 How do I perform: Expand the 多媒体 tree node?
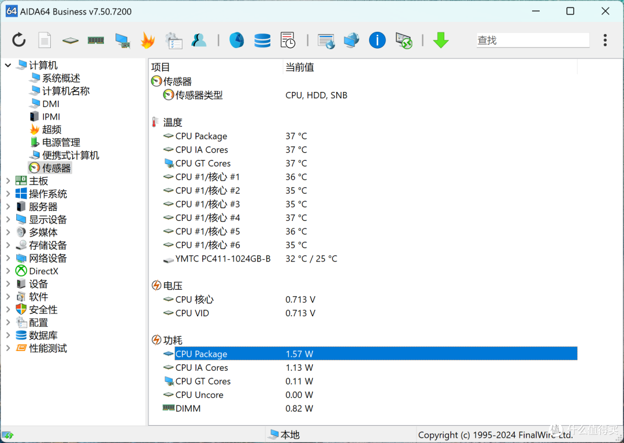tap(8, 232)
